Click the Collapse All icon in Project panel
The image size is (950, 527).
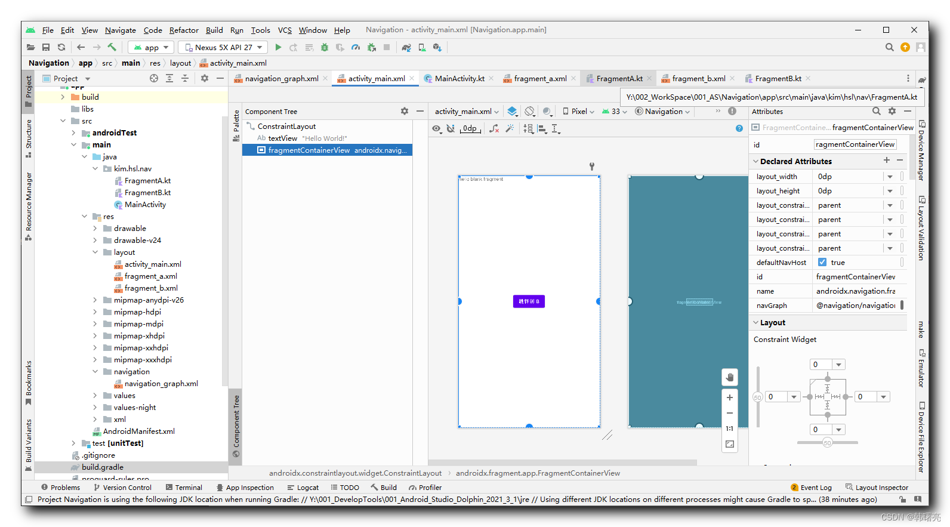[185, 78]
